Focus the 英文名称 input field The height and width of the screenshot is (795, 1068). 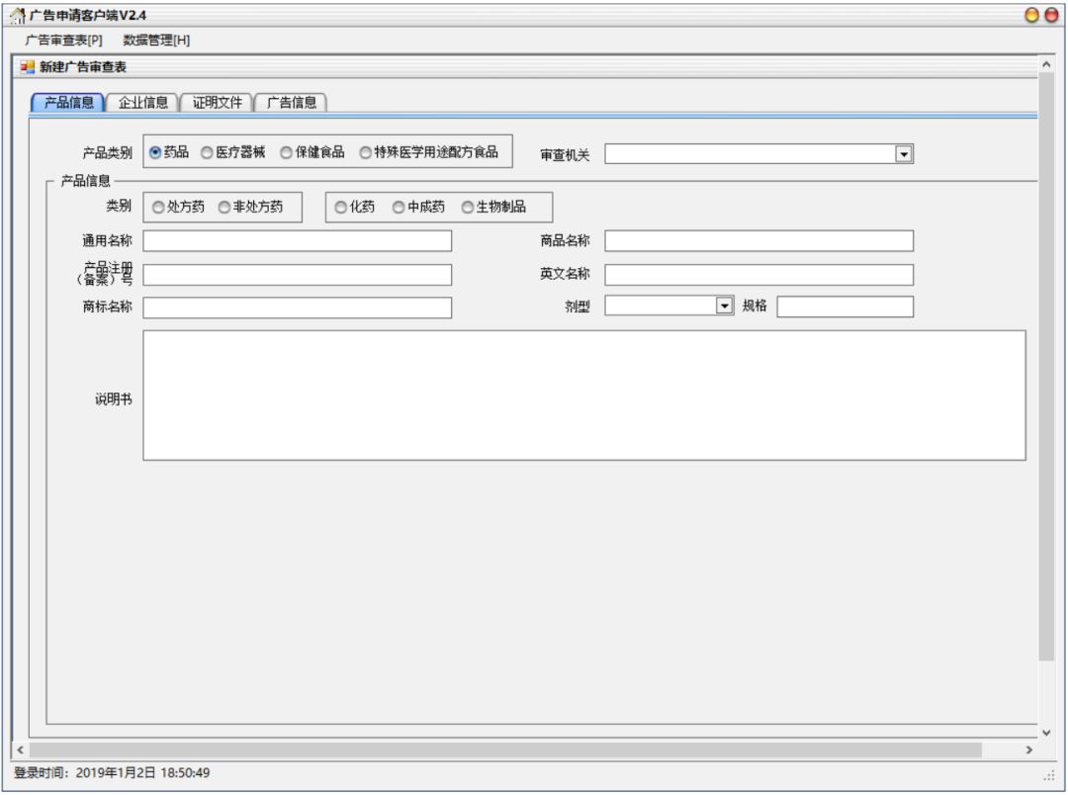point(758,275)
